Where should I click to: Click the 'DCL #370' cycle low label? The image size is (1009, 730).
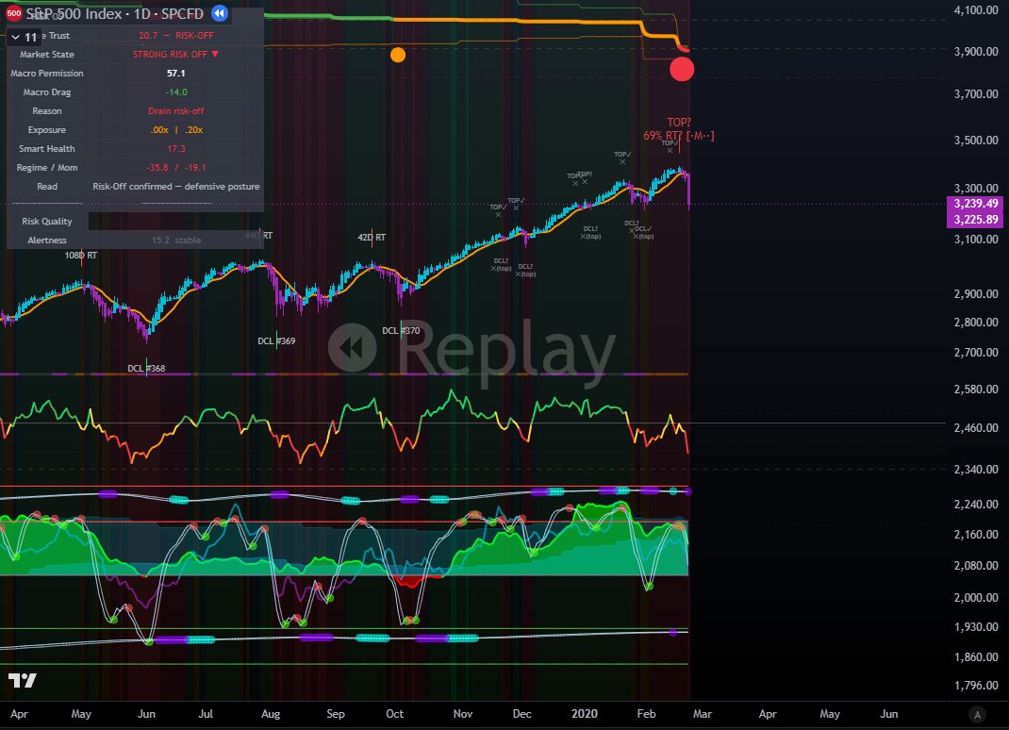point(401,330)
